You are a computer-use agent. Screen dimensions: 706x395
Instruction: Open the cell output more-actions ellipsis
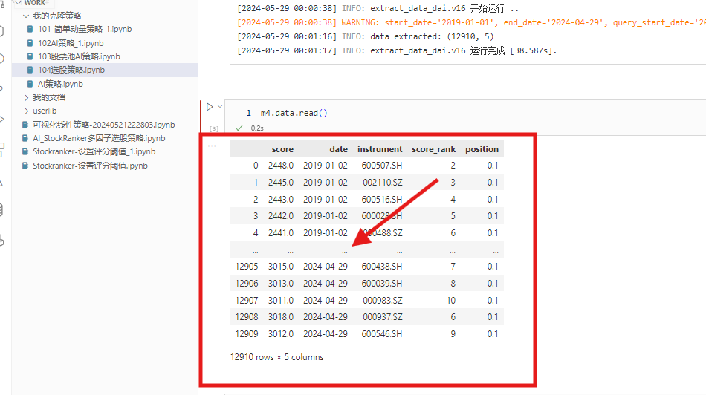pyautogui.click(x=213, y=146)
